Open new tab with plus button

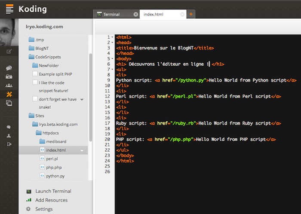pos(191,14)
